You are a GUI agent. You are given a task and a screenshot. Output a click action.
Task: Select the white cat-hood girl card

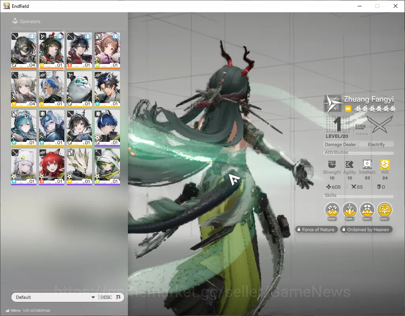pos(24,167)
